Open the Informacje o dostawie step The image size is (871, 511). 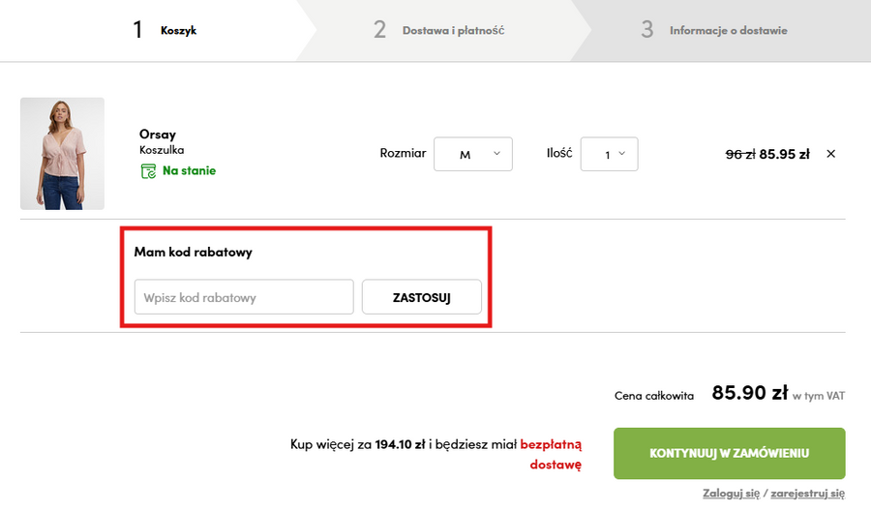click(x=714, y=30)
